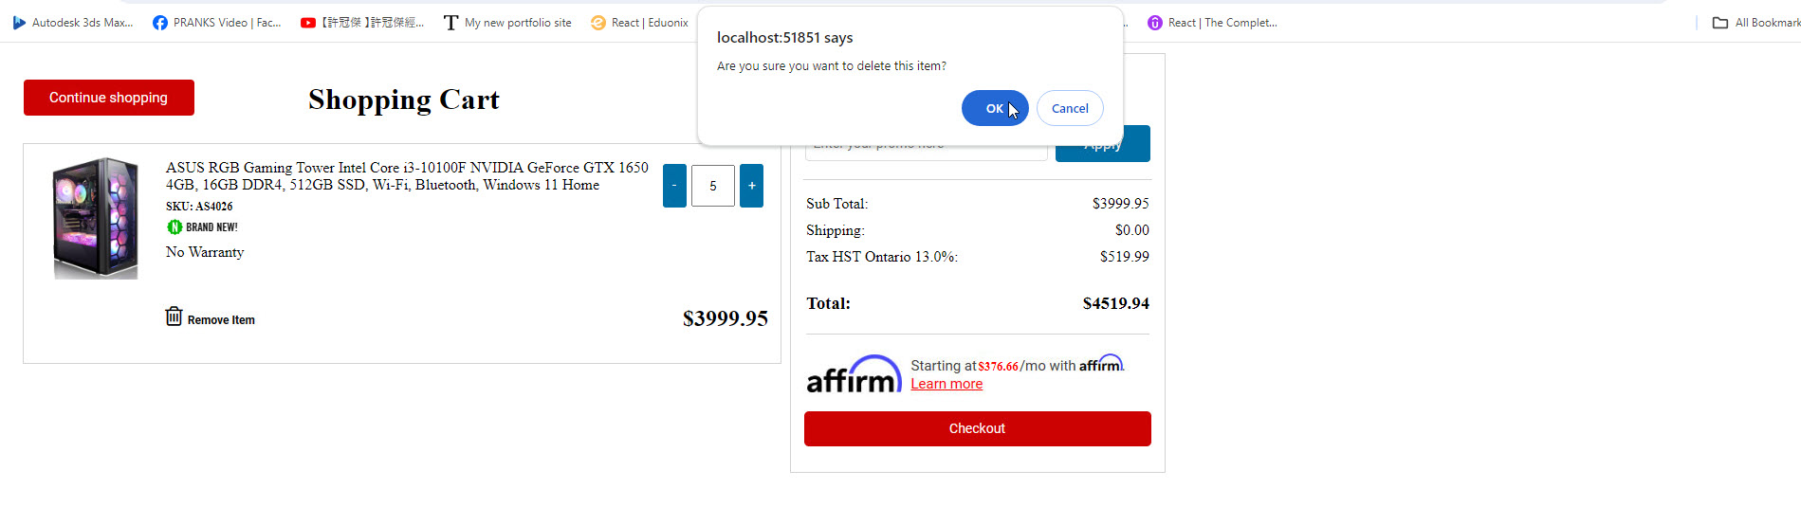Click the green BRAND NEW badge icon
The width and height of the screenshot is (1801, 525).
[x=175, y=227]
